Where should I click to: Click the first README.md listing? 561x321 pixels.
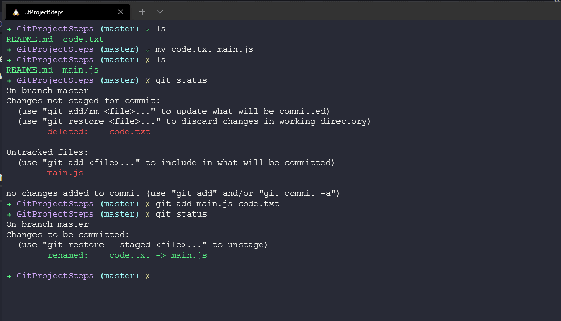[29, 39]
